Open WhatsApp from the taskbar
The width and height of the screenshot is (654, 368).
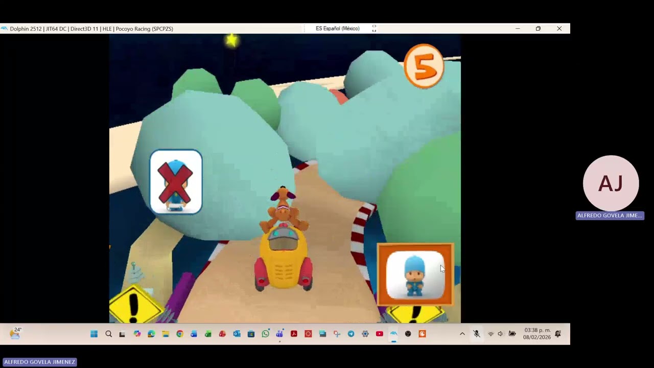(x=265, y=334)
